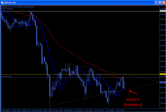This screenshot has width=166, height=112.
Task: Click the 21 Sep 04:00 time label
Action: point(16,110)
